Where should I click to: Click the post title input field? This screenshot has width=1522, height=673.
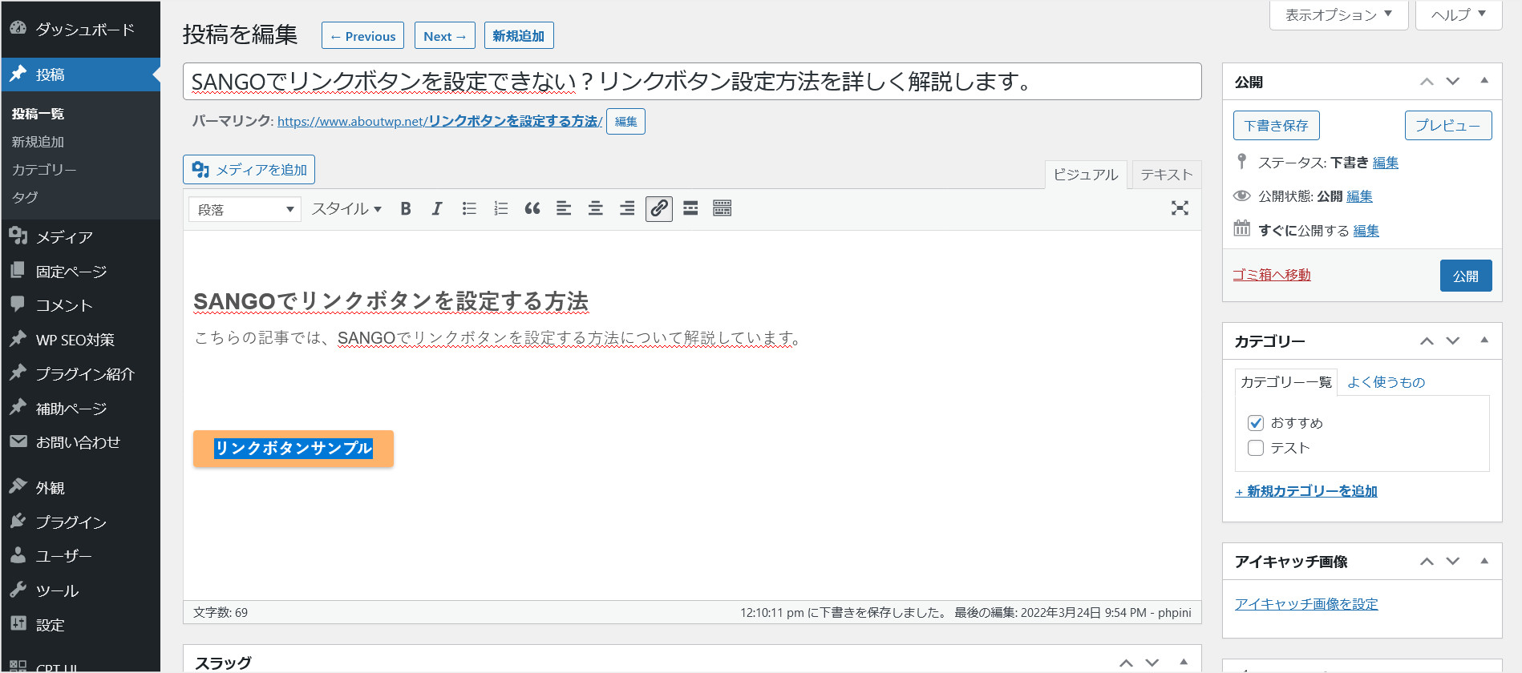691,82
